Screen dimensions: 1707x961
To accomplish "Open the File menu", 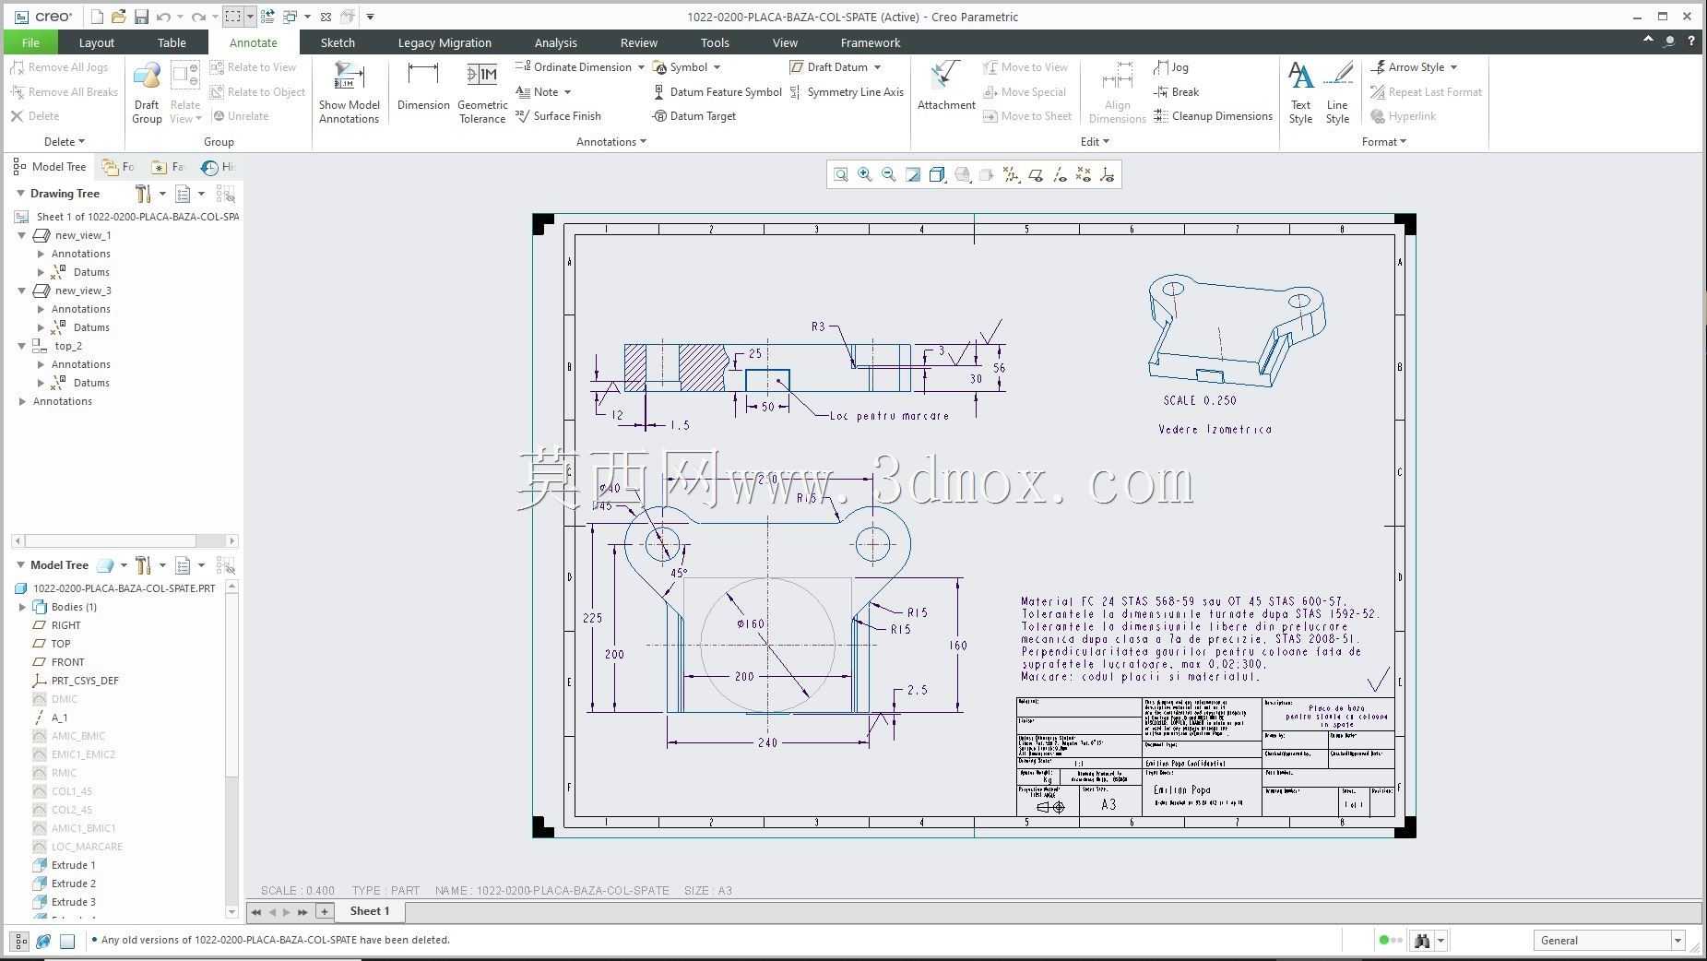I will [30, 42].
